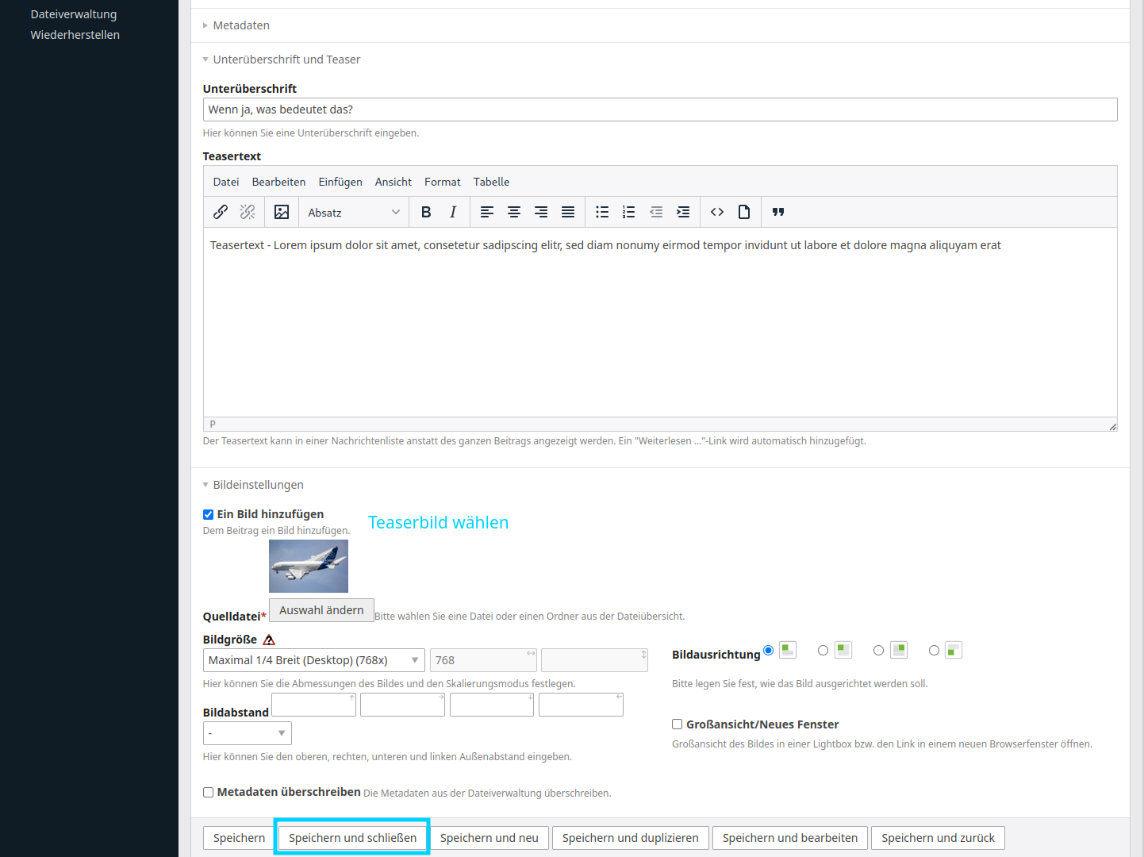Check 'Metadaten überschreiben' option
The height and width of the screenshot is (857, 1144).
click(x=209, y=792)
